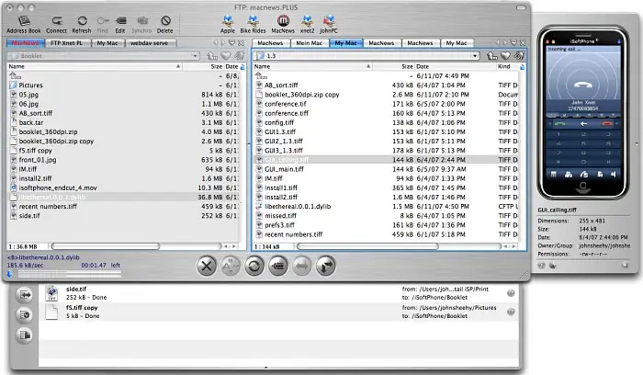The height and width of the screenshot is (375, 643).
Task: Switch to the red MacNews tab in left pane
Action: point(26,43)
